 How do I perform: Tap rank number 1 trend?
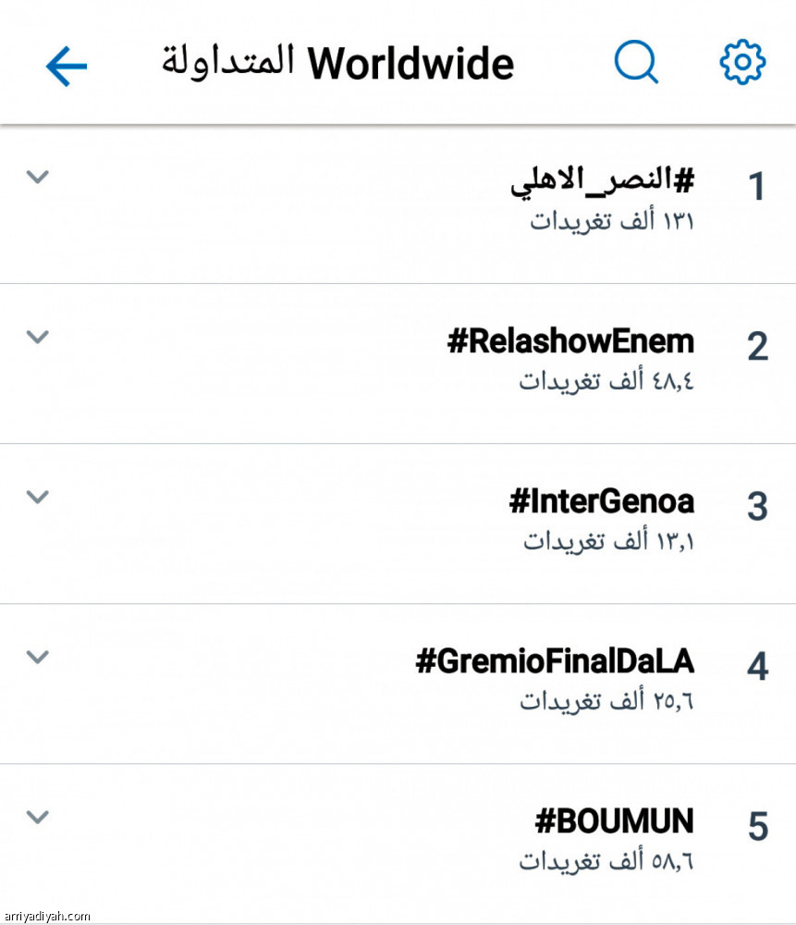tap(757, 188)
